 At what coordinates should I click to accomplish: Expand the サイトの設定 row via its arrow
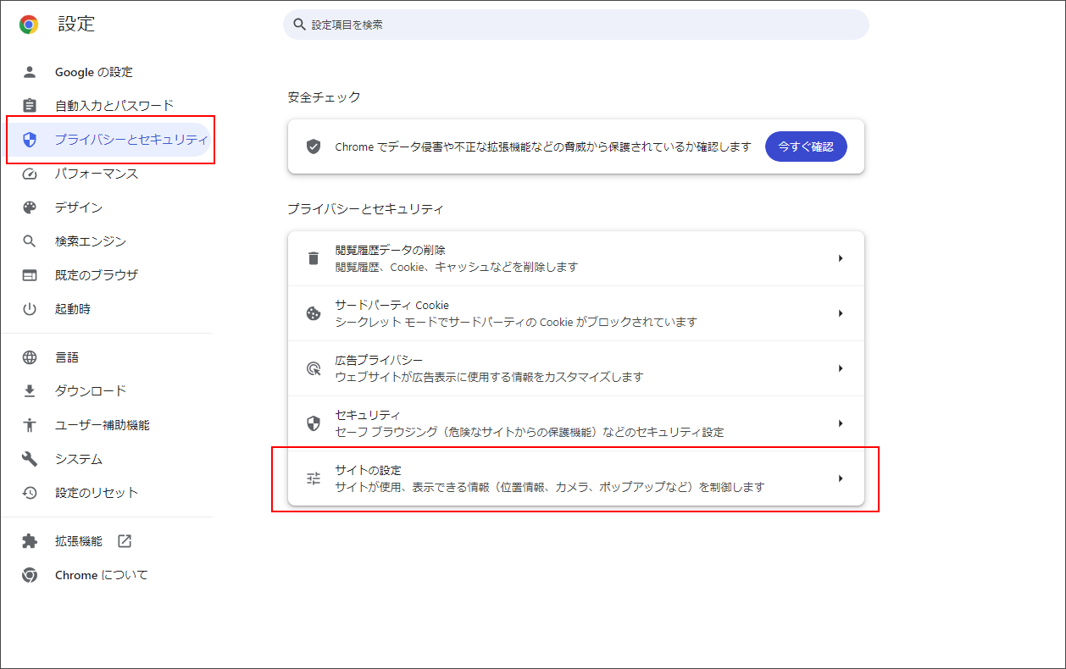841,478
